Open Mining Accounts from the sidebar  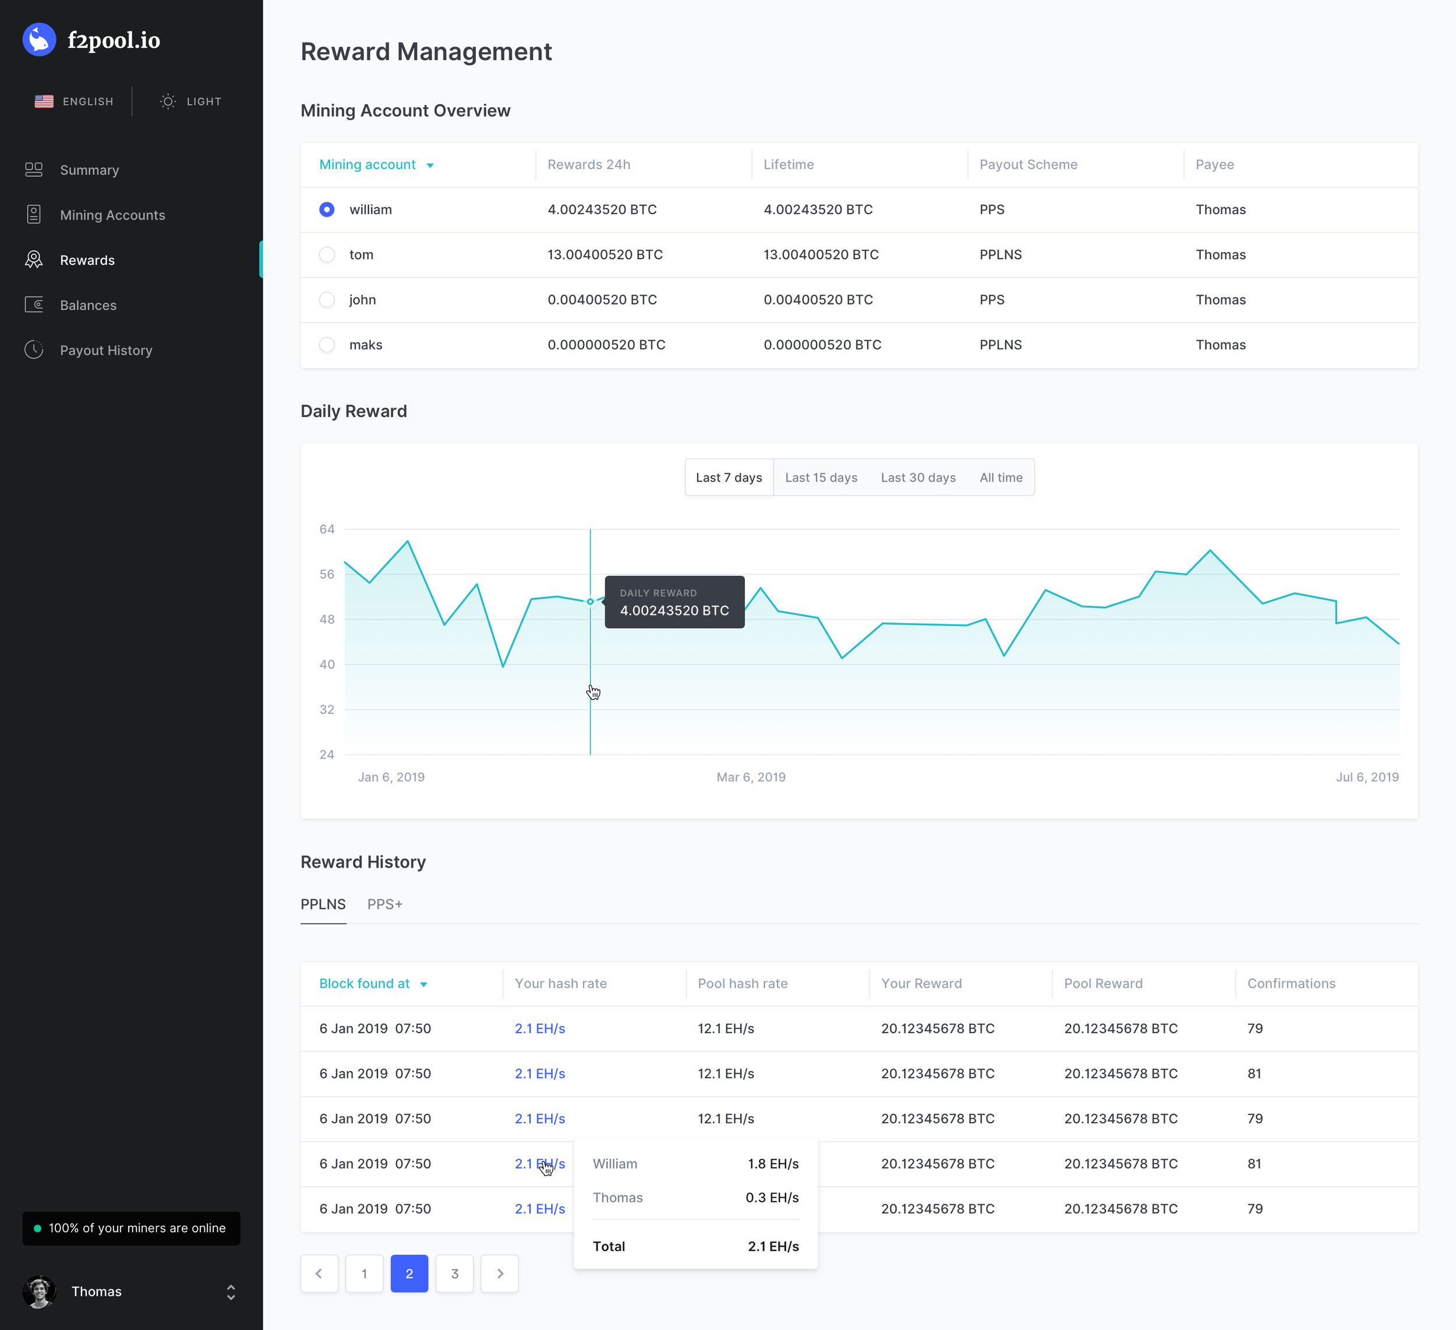point(112,214)
